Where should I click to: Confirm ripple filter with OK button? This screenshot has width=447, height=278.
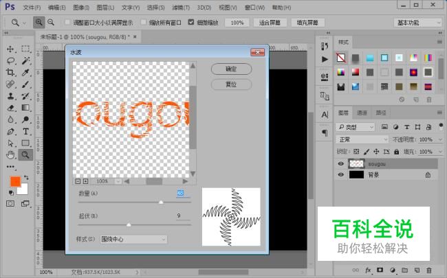coord(231,69)
